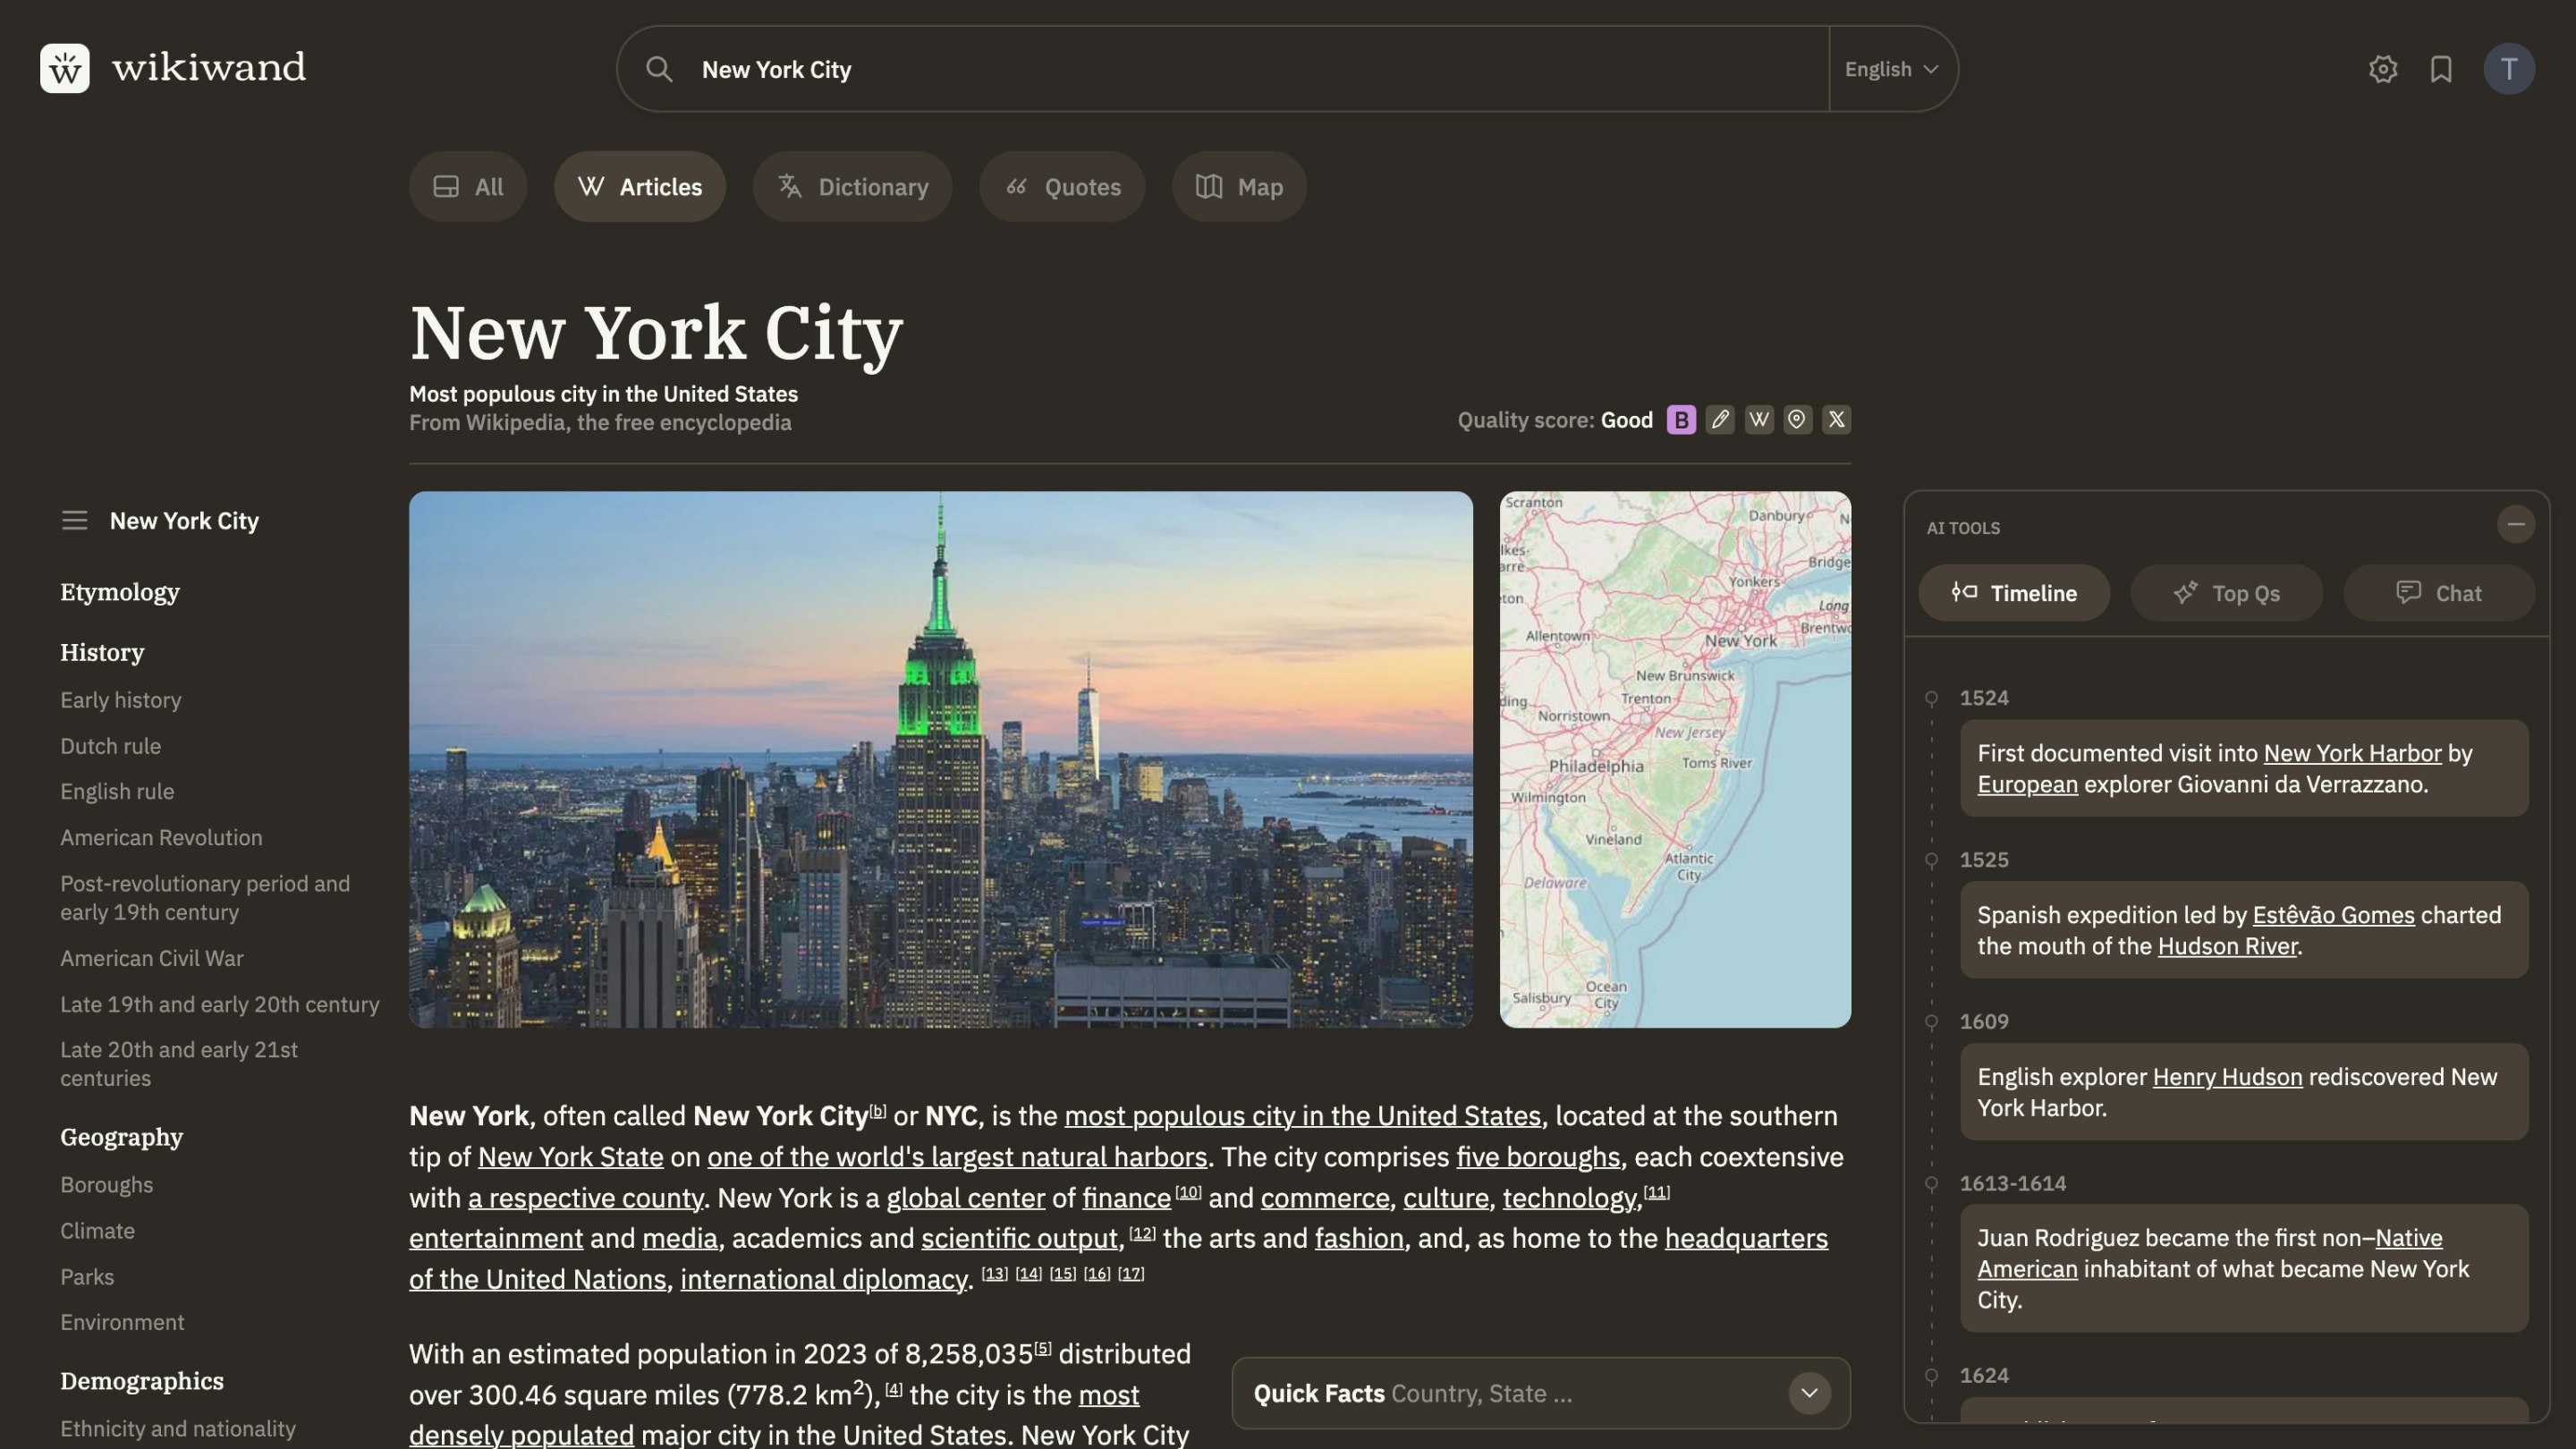Click the Wikiwand logo icon
This screenshot has height=1449, width=2576.
(65, 68)
